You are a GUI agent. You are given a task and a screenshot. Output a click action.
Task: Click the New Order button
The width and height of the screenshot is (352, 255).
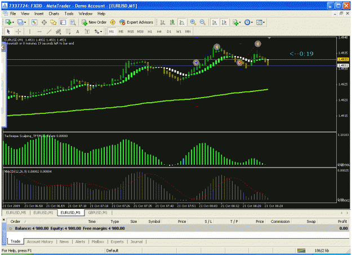[94, 22]
